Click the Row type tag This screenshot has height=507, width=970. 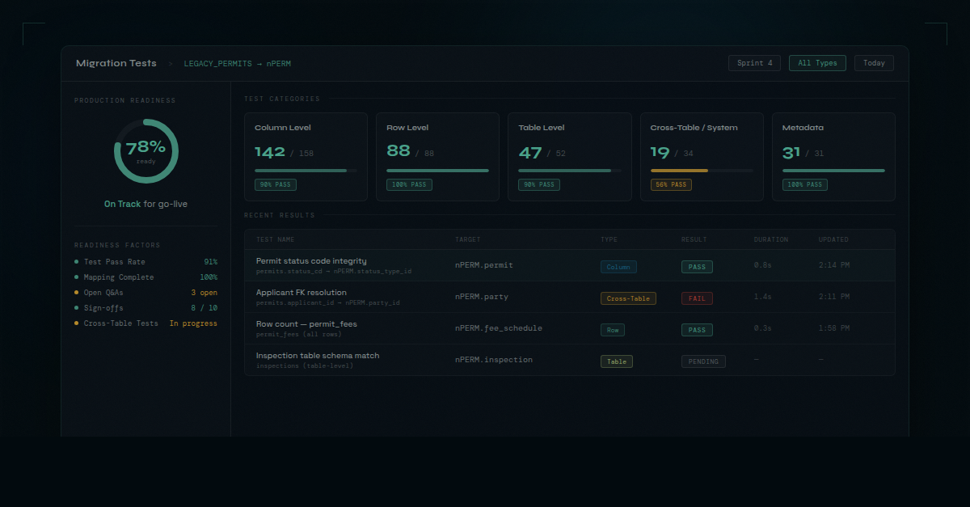click(613, 330)
